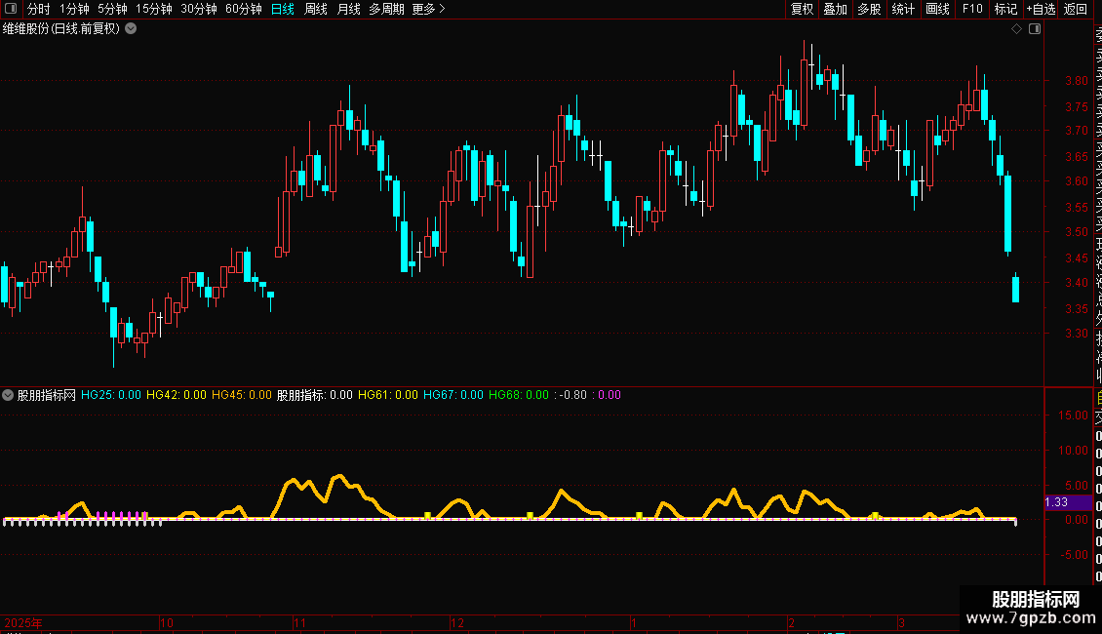The height and width of the screenshot is (634, 1102).
Task: Open the 复权 adjustment menu
Action: pos(802,9)
